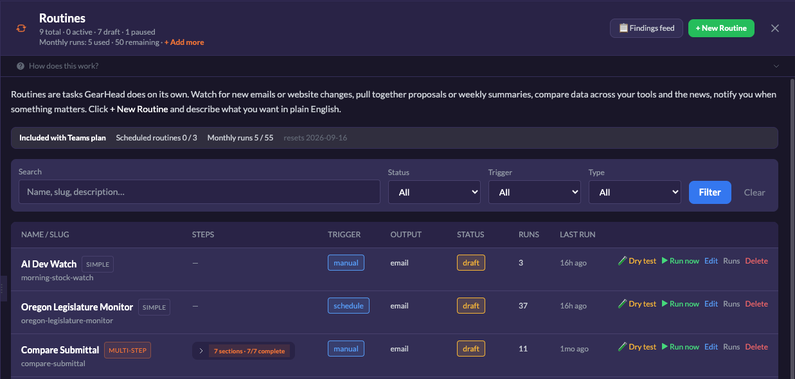View Runs for AI Dev Watch
The image size is (795, 379).
click(731, 261)
